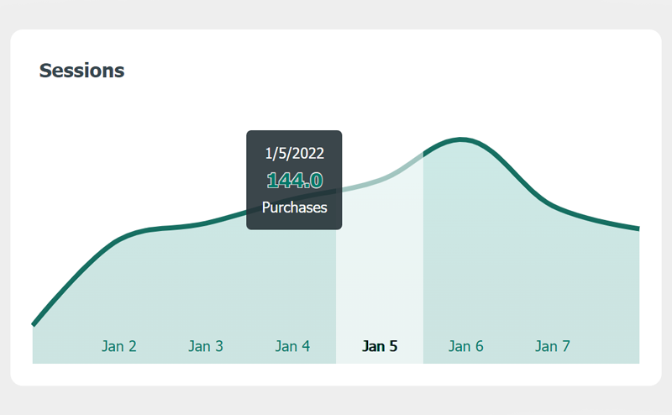Select the Jan 2 axis label
Screen dimensions: 672x415
click(x=119, y=346)
